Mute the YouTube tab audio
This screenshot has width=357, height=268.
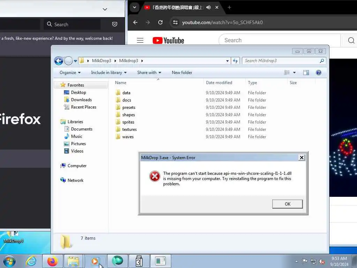[x=208, y=8]
